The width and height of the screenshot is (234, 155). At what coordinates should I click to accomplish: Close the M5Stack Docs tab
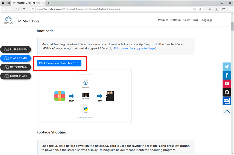pos(43,3)
